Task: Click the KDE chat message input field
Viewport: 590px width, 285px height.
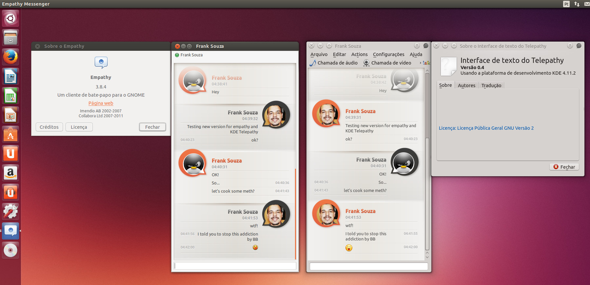Action: [x=369, y=267]
